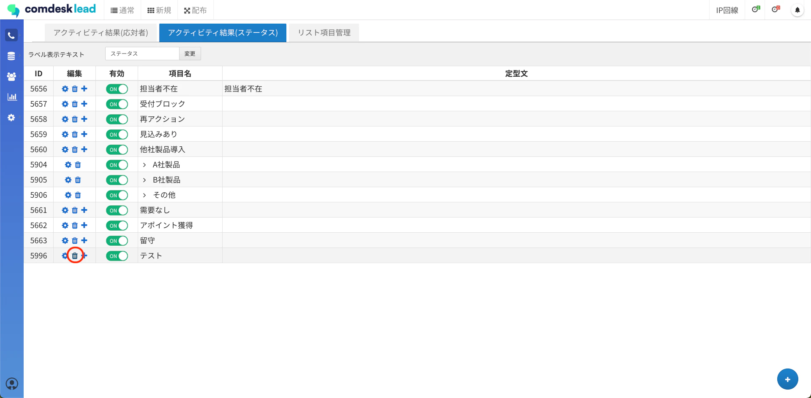This screenshot has width=811, height=398.
Task: Click the chevron beside B社製品
Action: [x=144, y=180]
